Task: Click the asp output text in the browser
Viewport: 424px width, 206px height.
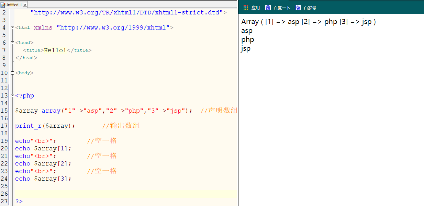Action: [246, 31]
